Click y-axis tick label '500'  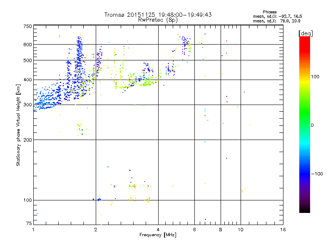[27, 60]
